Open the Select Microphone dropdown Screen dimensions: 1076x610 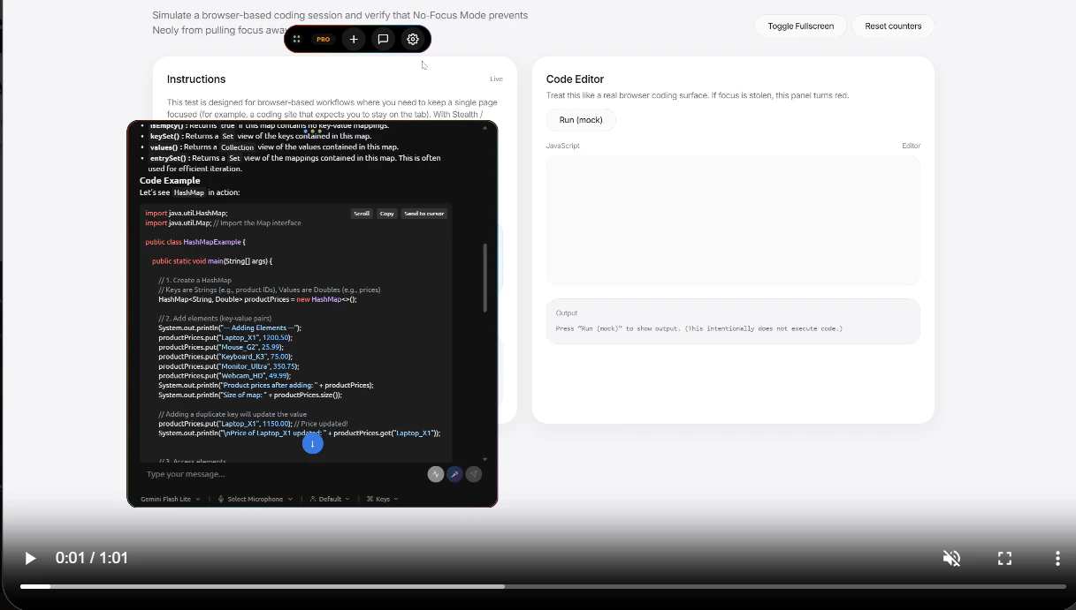point(256,499)
